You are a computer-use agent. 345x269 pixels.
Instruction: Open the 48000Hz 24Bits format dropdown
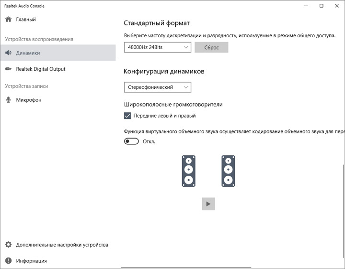coord(157,47)
